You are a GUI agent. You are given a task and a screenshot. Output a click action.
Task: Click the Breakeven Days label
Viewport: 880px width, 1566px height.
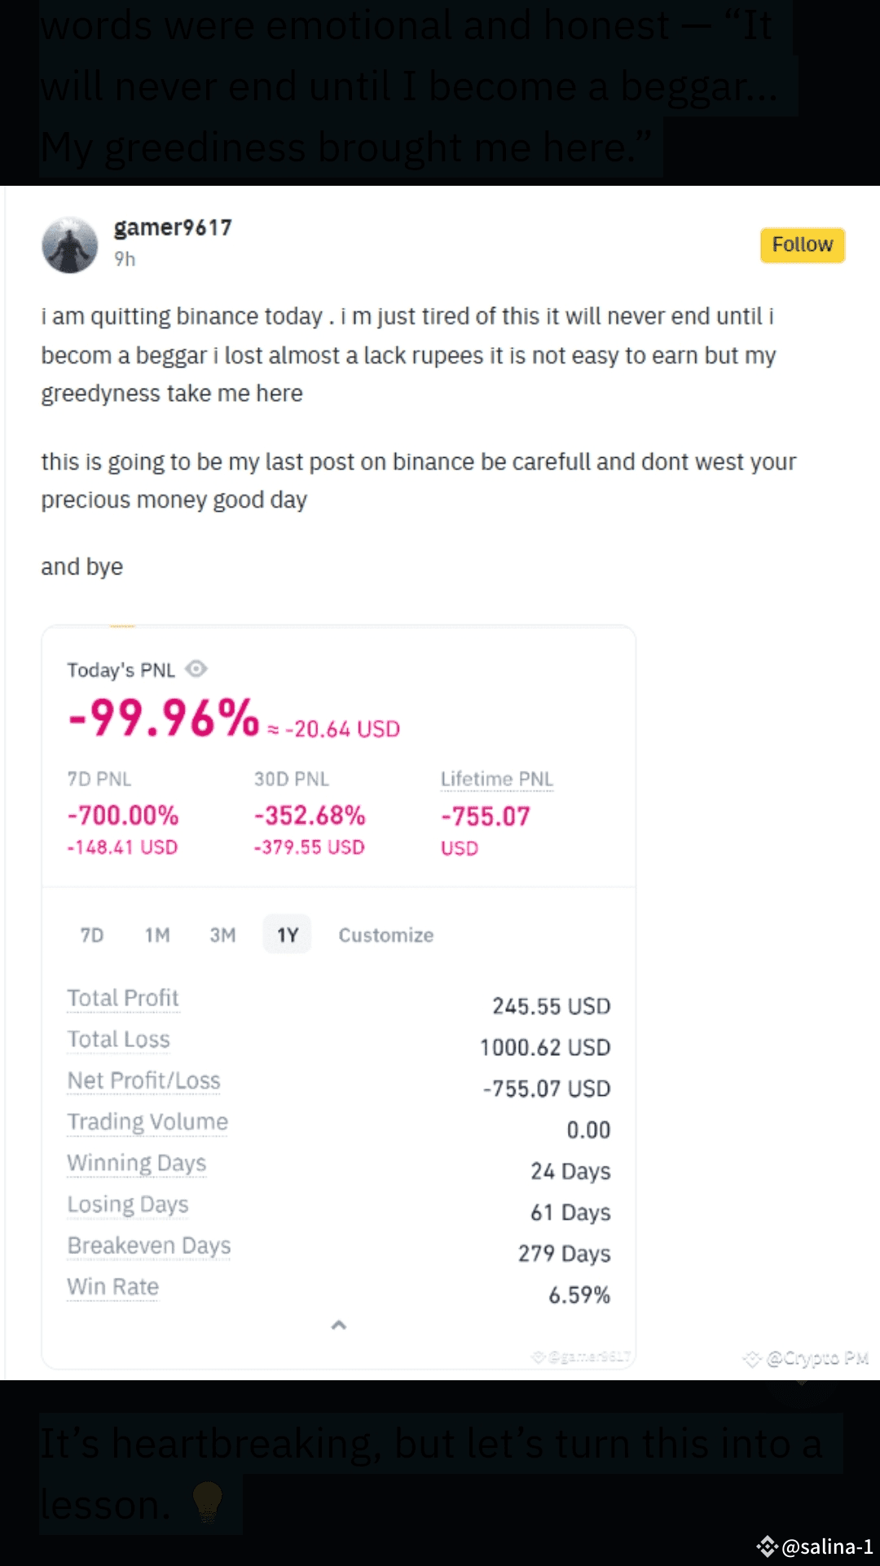(149, 1246)
